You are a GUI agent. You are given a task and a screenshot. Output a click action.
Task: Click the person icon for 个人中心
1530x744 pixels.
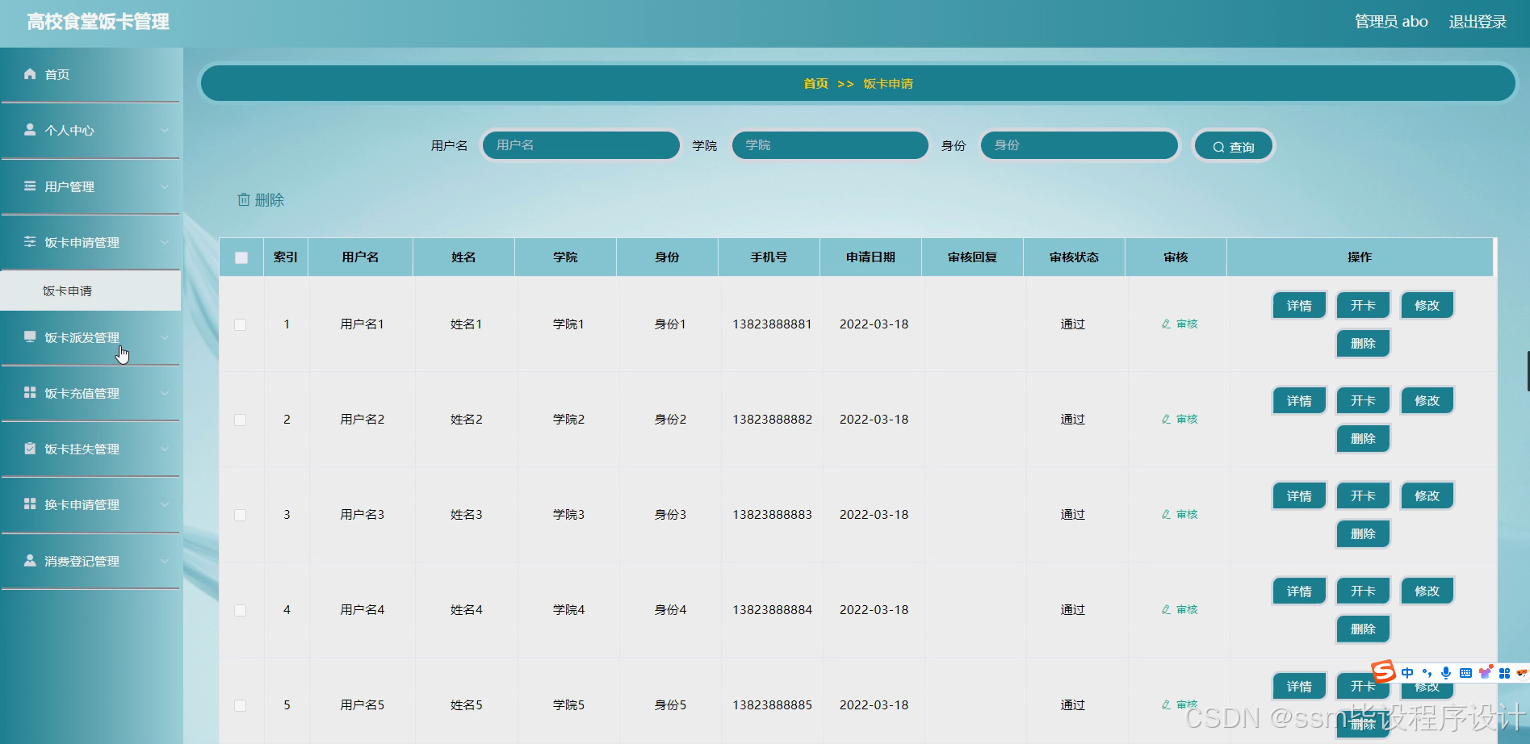click(x=30, y=130)
